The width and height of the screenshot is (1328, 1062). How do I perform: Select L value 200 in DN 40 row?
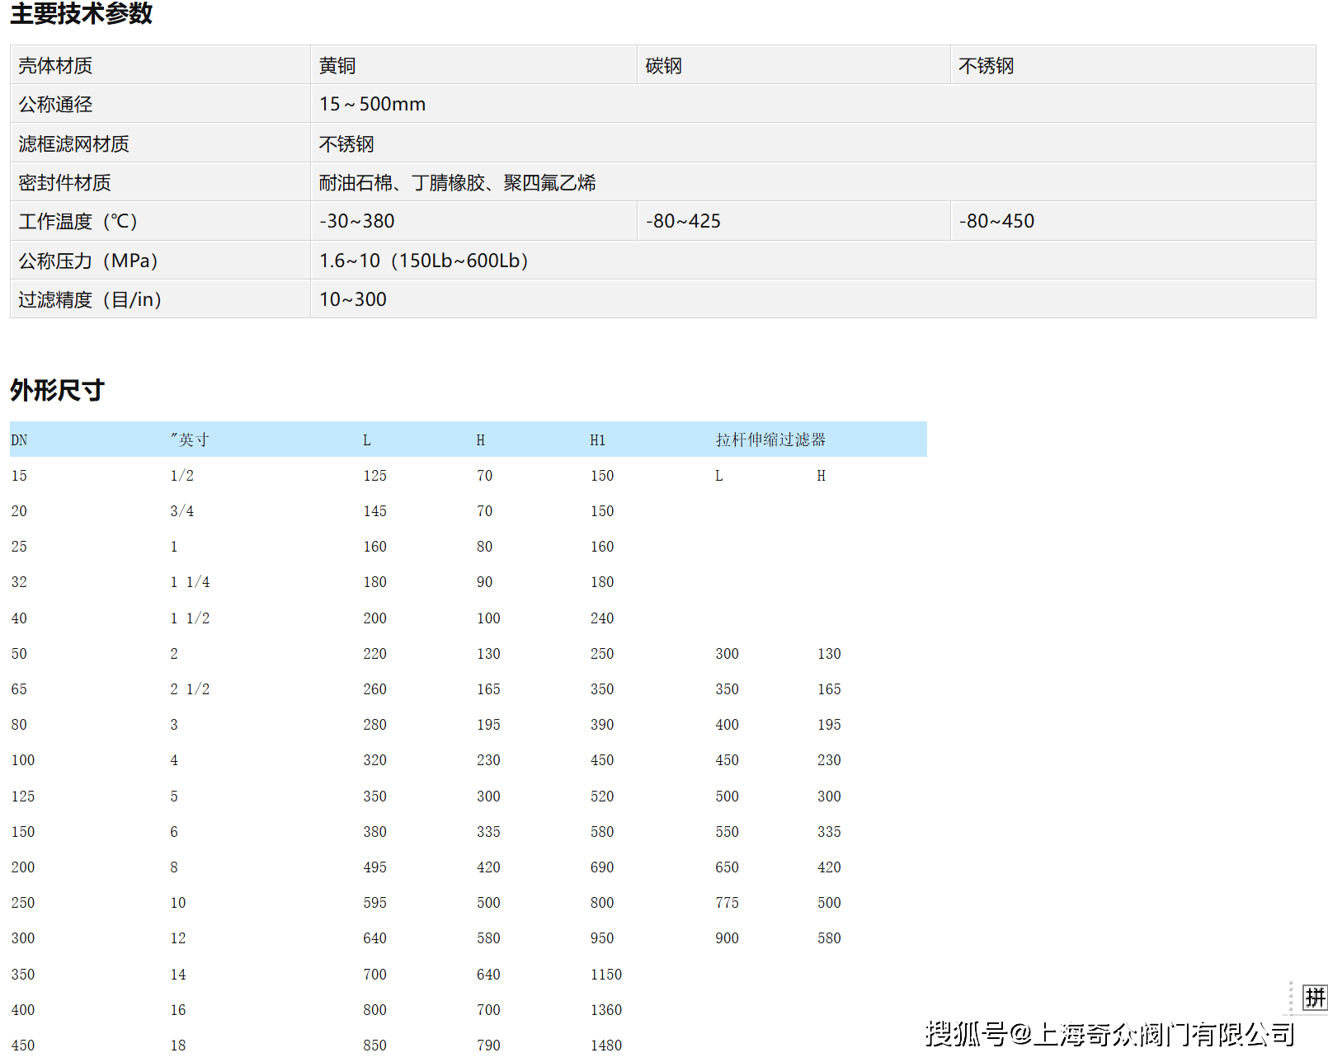[374, 618]
